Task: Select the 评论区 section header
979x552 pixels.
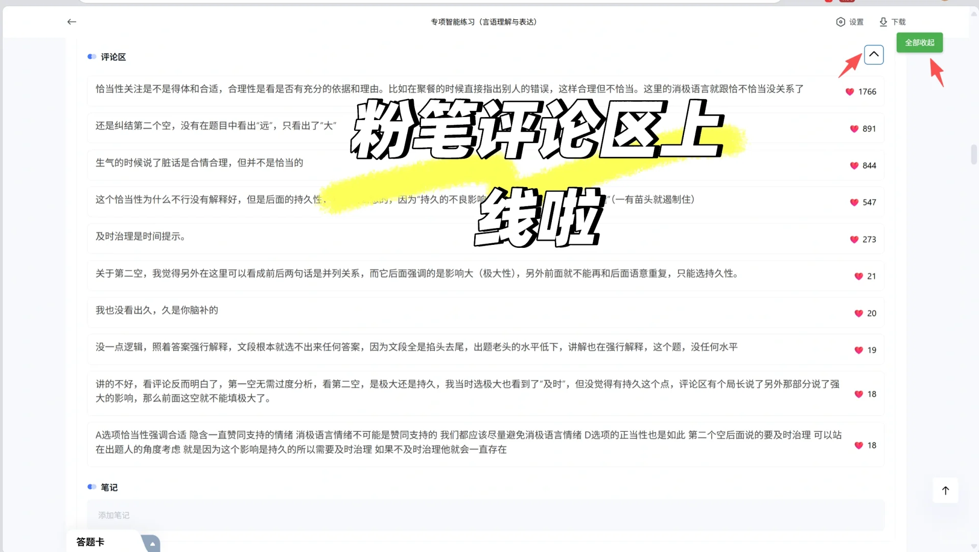Action: point(112,57)
